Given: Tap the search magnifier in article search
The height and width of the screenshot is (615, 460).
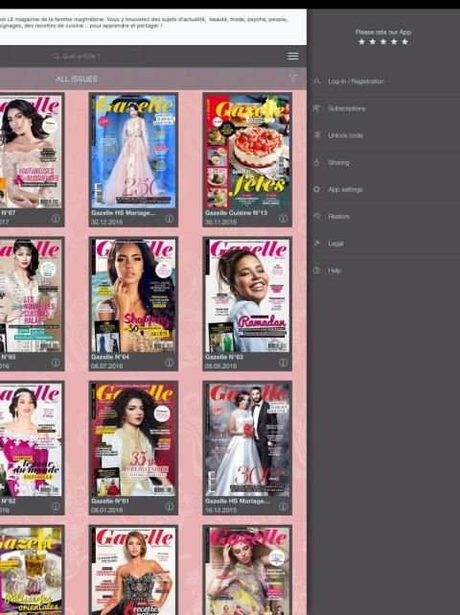Looking at the screenshot, I should [x=56, y=57].
